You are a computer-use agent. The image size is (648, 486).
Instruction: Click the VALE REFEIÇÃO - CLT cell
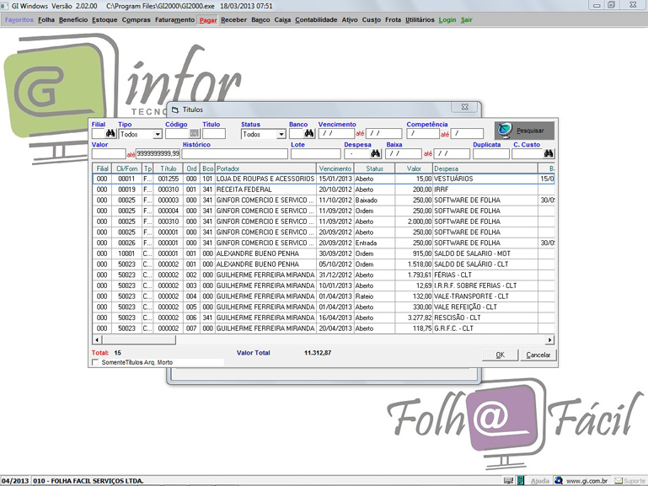coord(485,307)
